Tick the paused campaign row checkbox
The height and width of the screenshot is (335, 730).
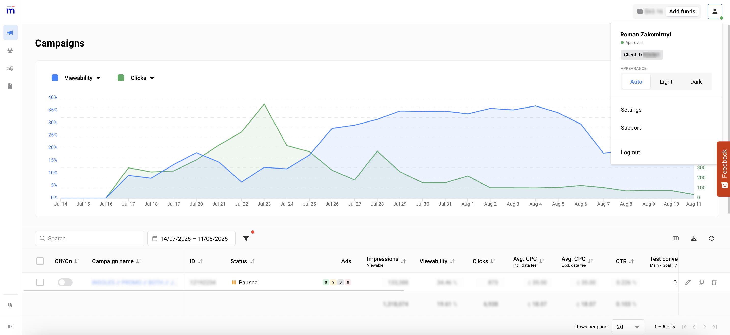point(40,282)
